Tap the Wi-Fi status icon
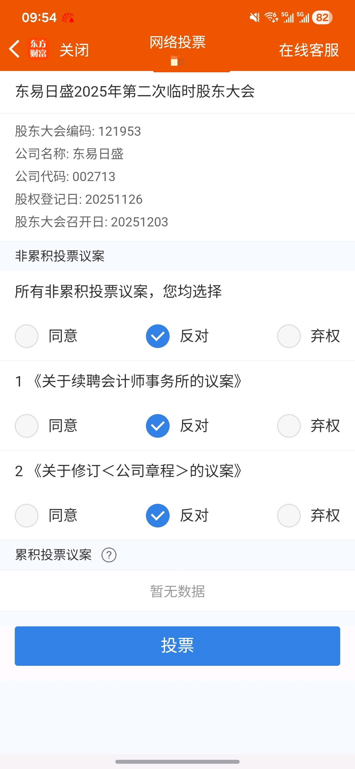Viewport: 355px width, 769px height. click(x=272, y=17)
